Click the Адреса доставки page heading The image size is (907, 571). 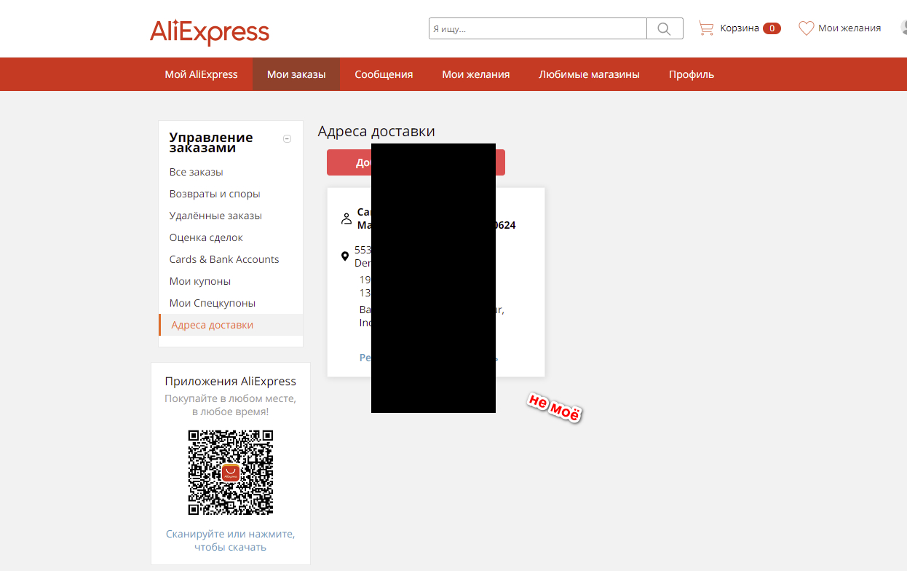[x=376, y=131]
